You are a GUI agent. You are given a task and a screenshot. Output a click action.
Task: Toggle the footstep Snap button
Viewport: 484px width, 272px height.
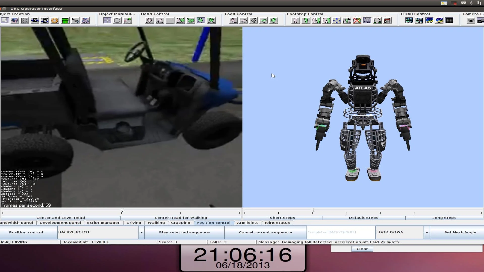(x=367, y=20)
